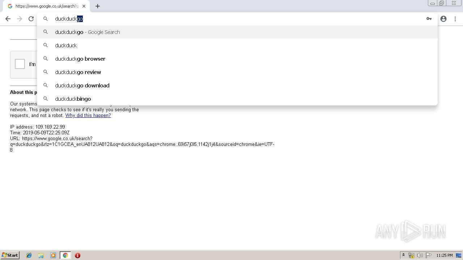Viewport: 463px width, 260px height.
Task: Open Windows Explorer from the taskbar
Action: (41, 255)
